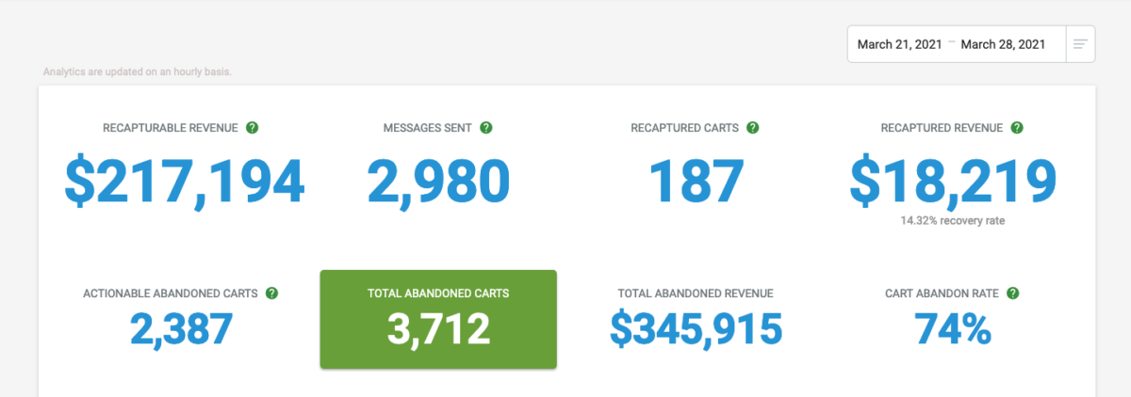
Task: Click the $345,915 total abandoned revenue figure
Action: 696,328
